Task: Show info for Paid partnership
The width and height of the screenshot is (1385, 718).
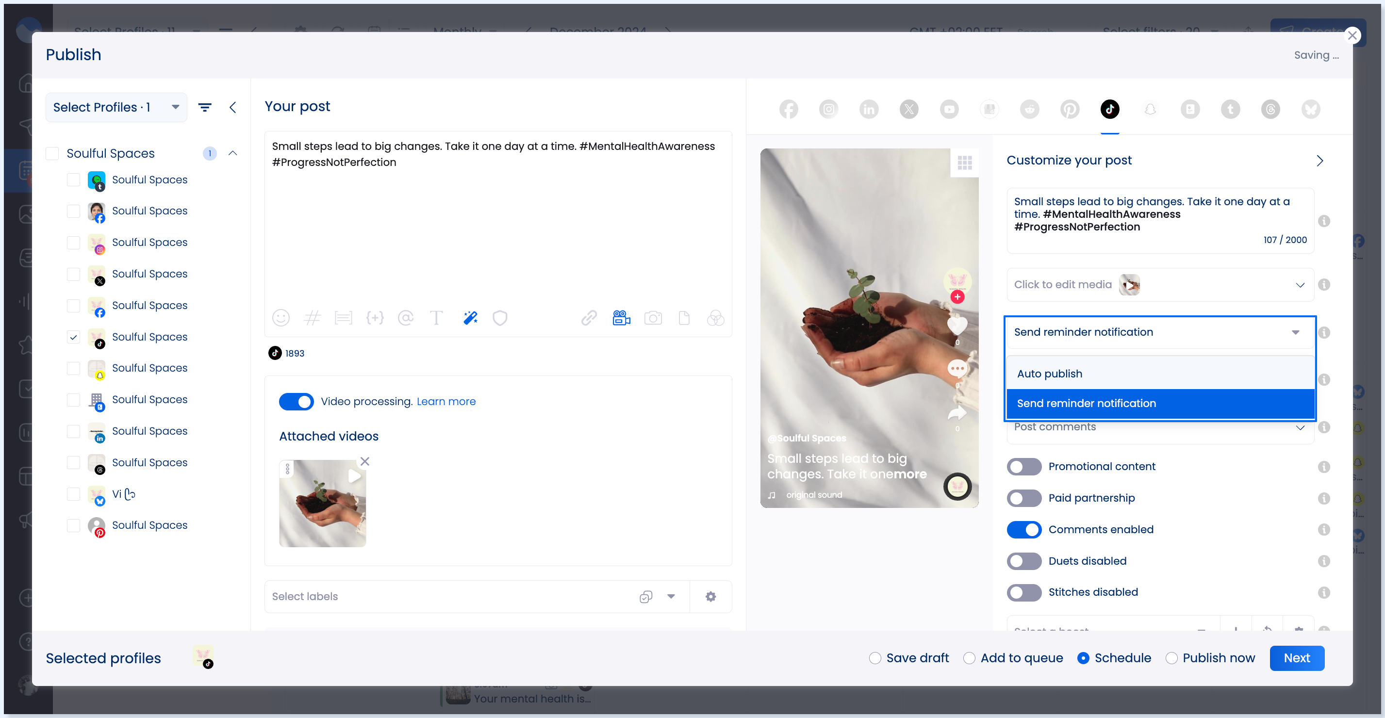Action: click(1324, 498)
